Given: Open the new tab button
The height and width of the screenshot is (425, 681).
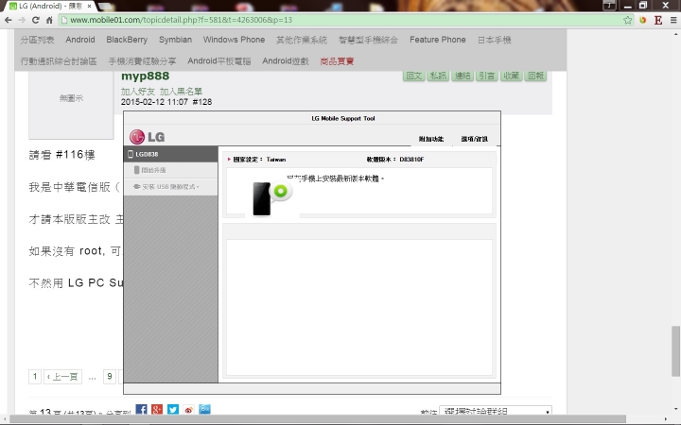Looking at the screenshot, I should pos(105,6).
